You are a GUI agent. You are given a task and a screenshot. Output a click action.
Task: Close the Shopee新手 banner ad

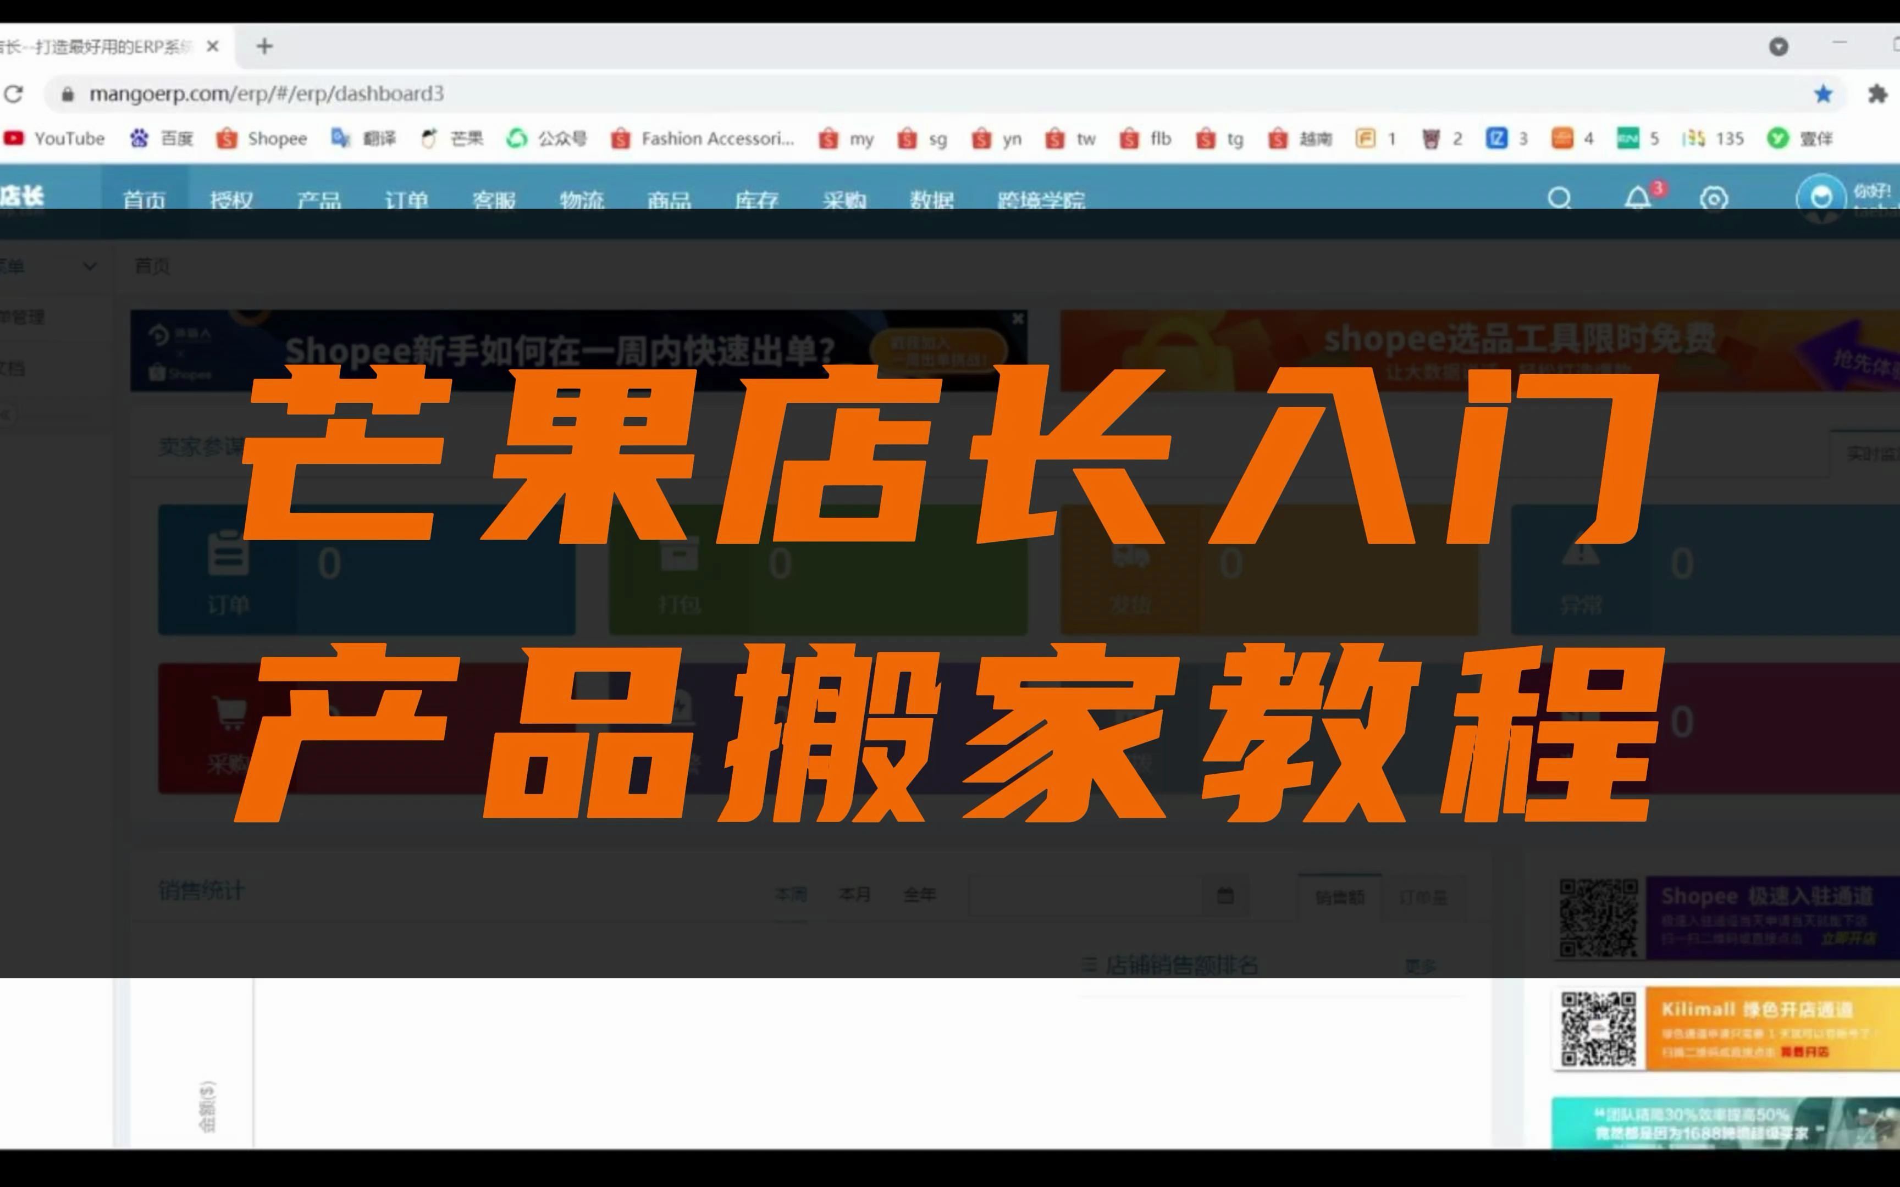coord(1018,319)
